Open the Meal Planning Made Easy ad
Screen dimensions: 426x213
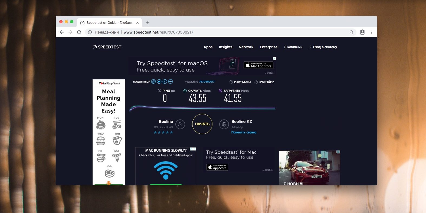point(109,132)
